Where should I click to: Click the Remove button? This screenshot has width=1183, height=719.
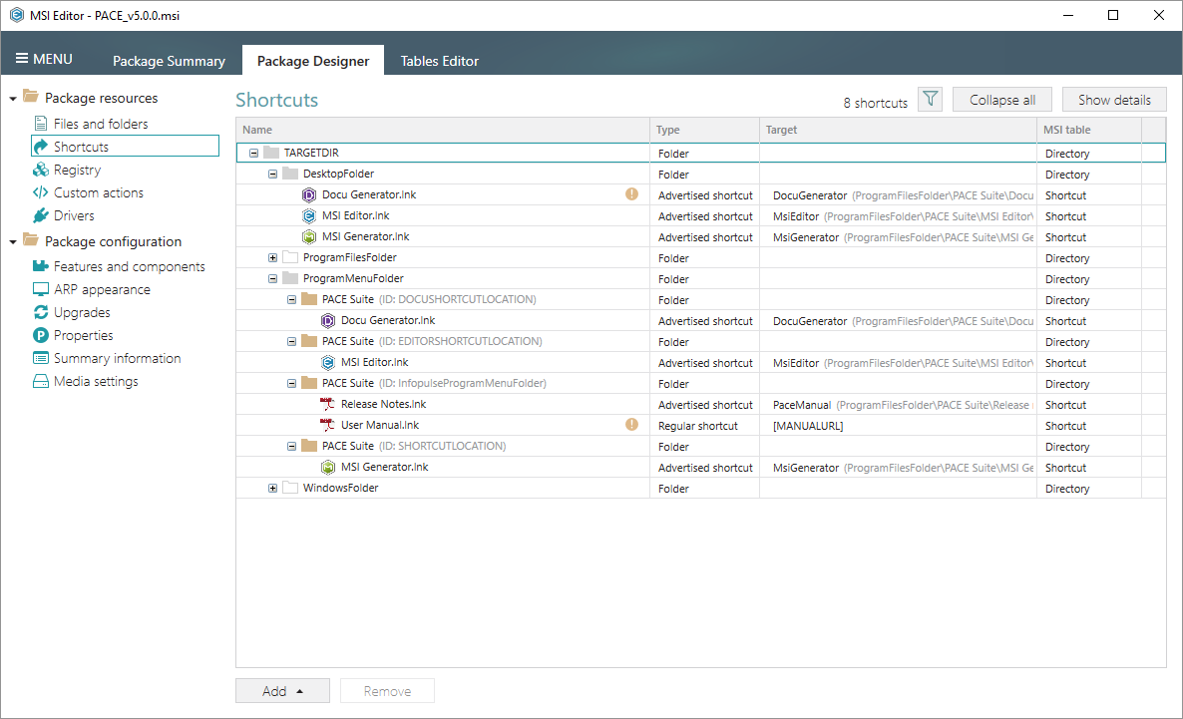tap(387, 691)
